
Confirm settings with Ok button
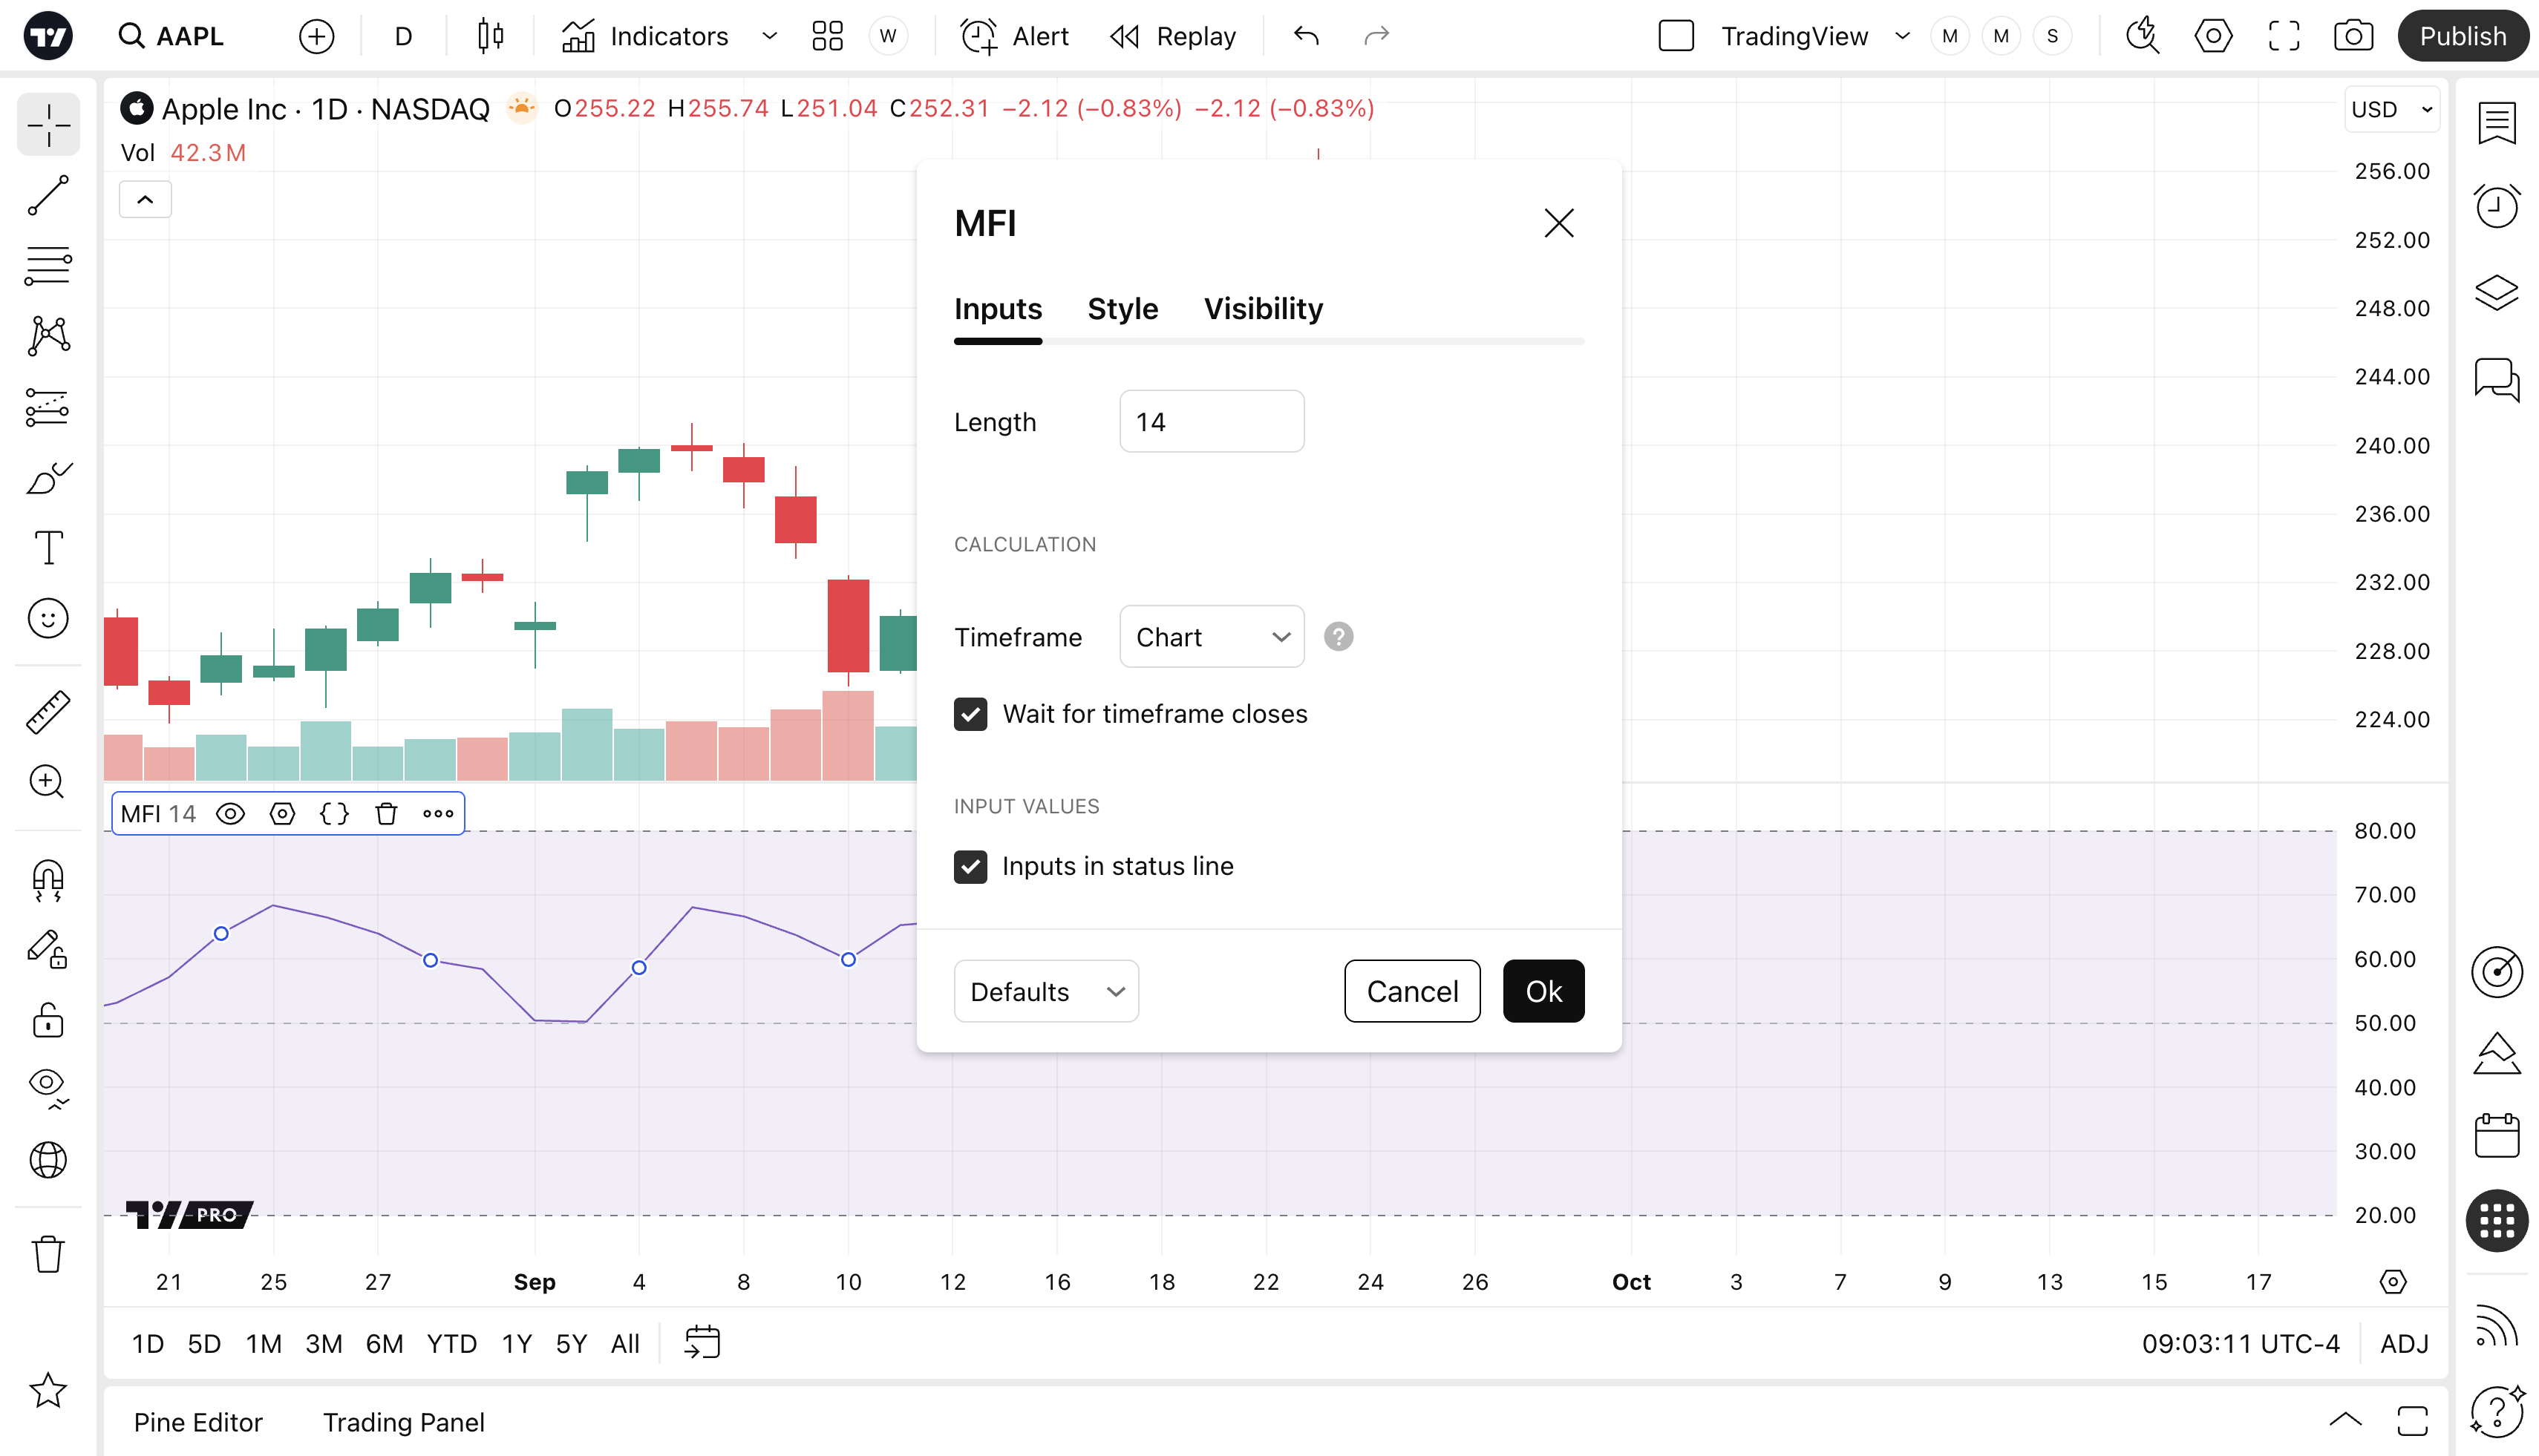[x=1543, y=992]
